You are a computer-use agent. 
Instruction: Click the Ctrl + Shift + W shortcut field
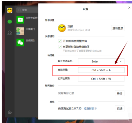click(101, 79)
